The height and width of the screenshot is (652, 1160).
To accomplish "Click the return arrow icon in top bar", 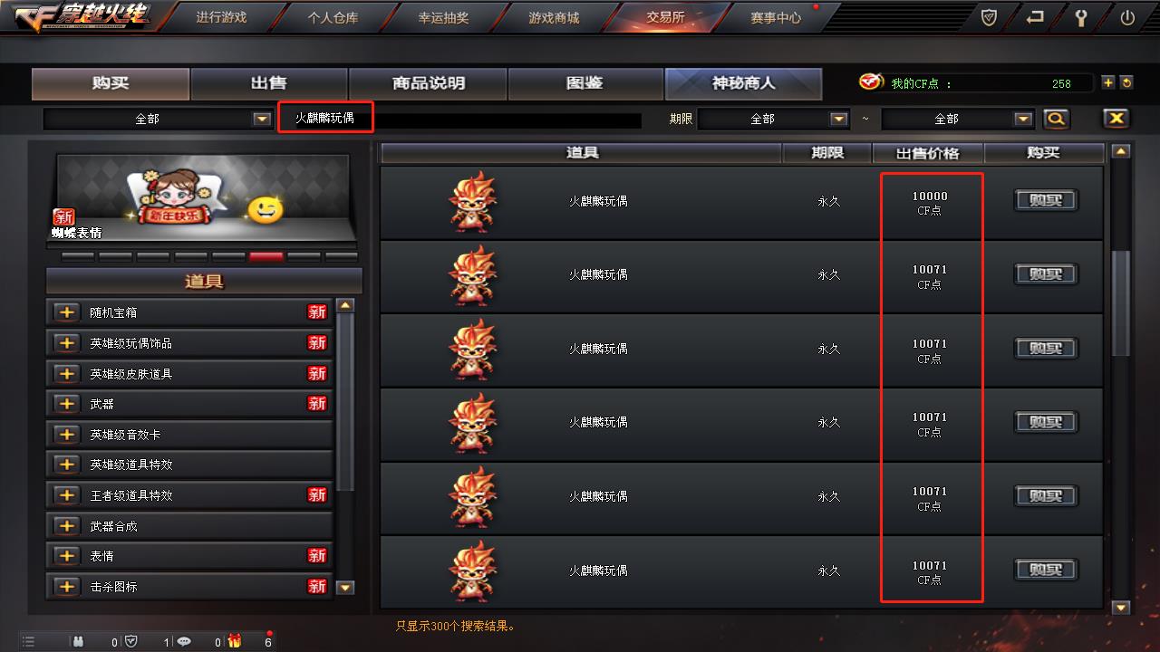I will click(1035, 17).
